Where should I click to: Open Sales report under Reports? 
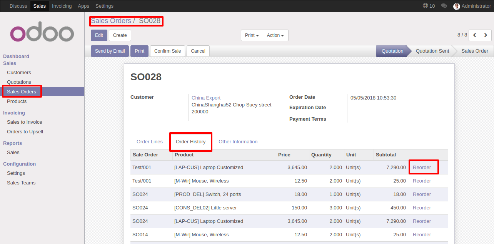pos(13,153)
